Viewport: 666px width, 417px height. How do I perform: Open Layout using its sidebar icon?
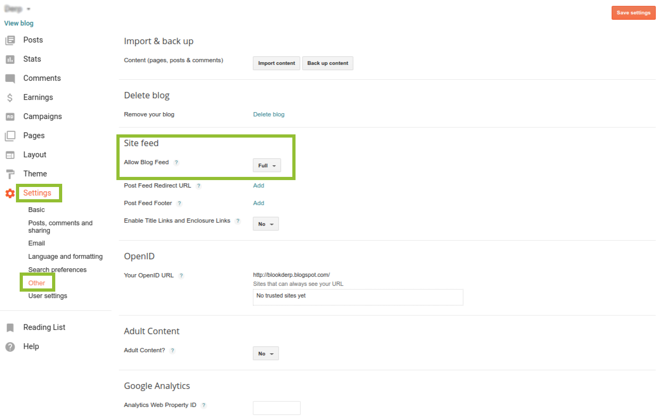[10, 155]
